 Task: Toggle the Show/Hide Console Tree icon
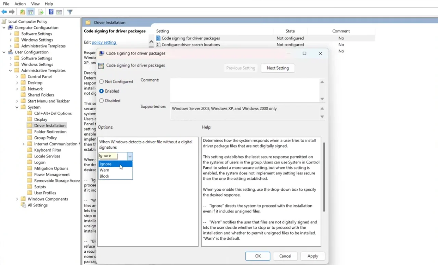[31, 12]
